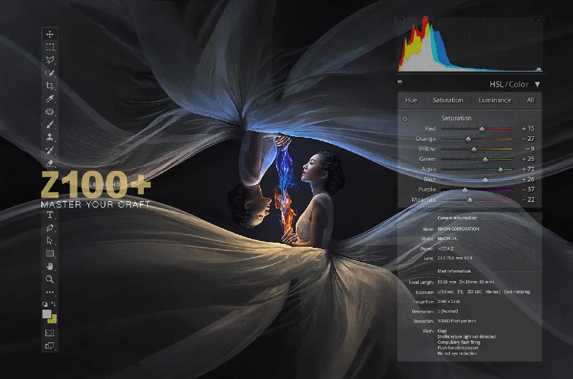Click the All button in HSL panel
This screenshot has width=573, height=379.
coord(531,100)
